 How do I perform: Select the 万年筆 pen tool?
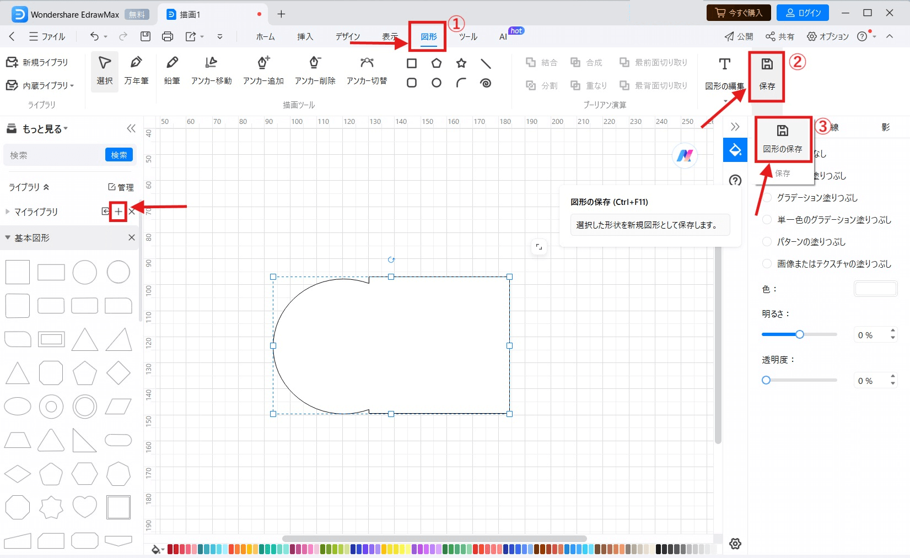pyautogui.click(x=136, y=71)
